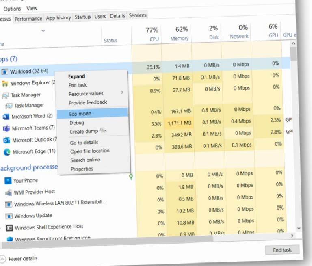Choose Create dump file

pyautogui.click(x=88, y=131)
